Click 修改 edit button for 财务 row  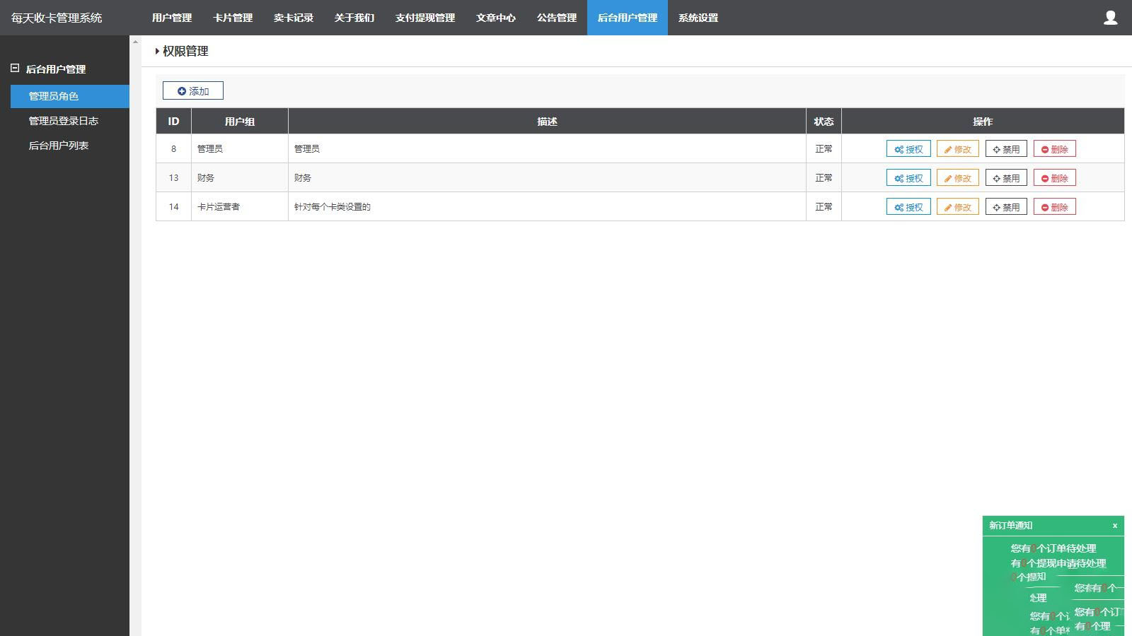[957, 178]
